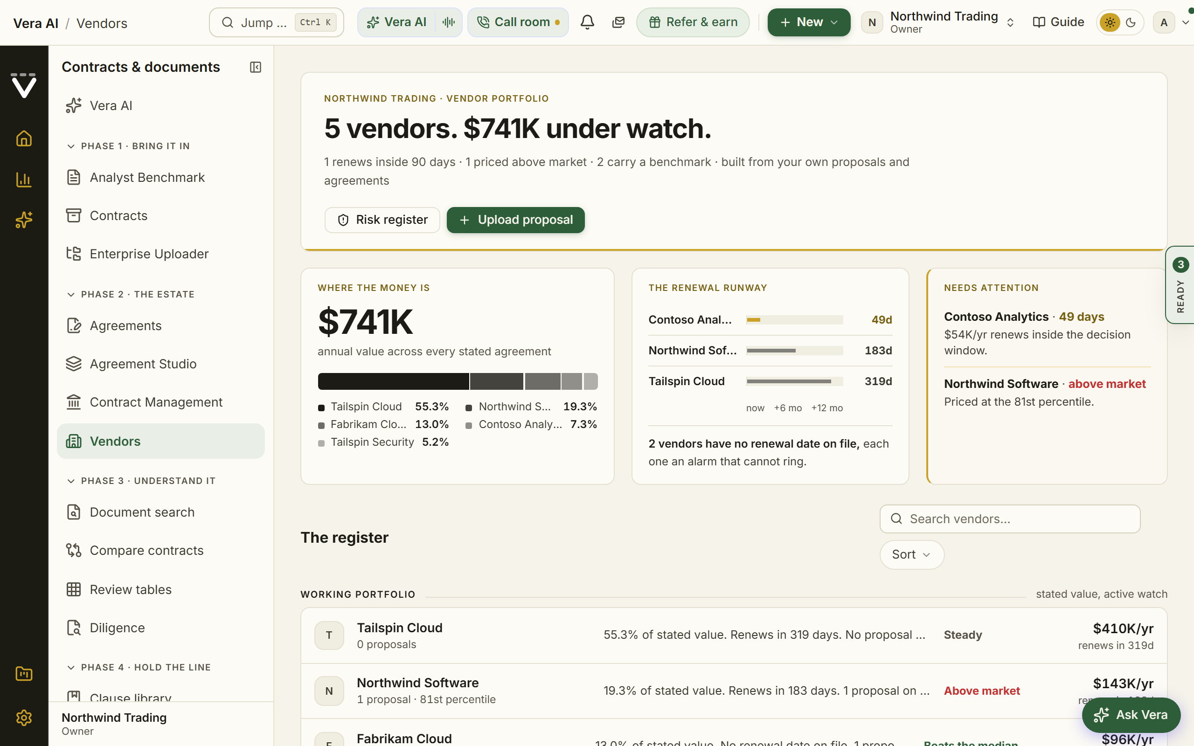Viewport: 1194px width, 746px height.
Task: Click the $410K/yr value
Action: pyautogui.click(x=1123, y=628)
